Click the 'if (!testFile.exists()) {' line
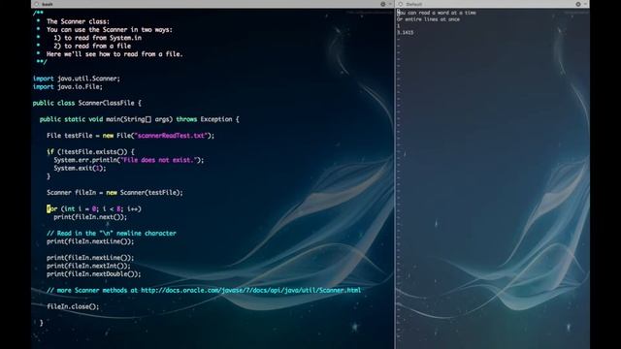This screenshot has height=349, width=621. point(90,151)
